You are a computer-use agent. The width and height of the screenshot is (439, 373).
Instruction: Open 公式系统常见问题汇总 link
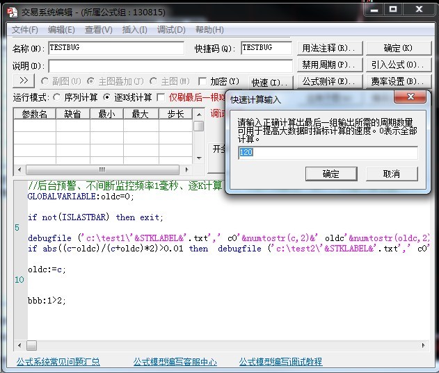[58, 362]
